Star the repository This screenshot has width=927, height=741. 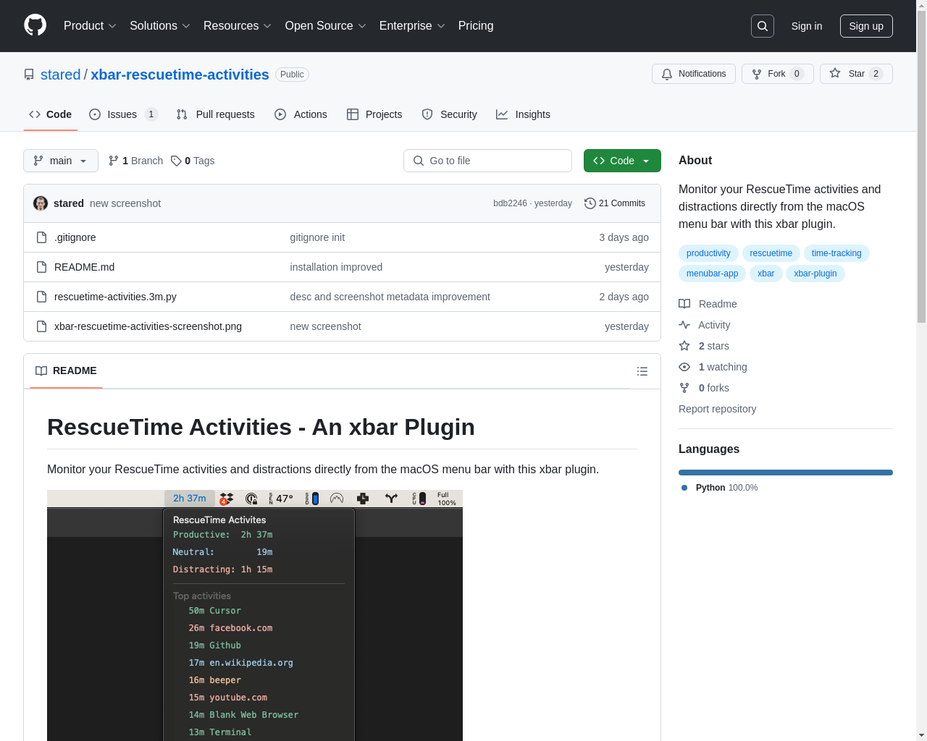click(x=856, y=74)
